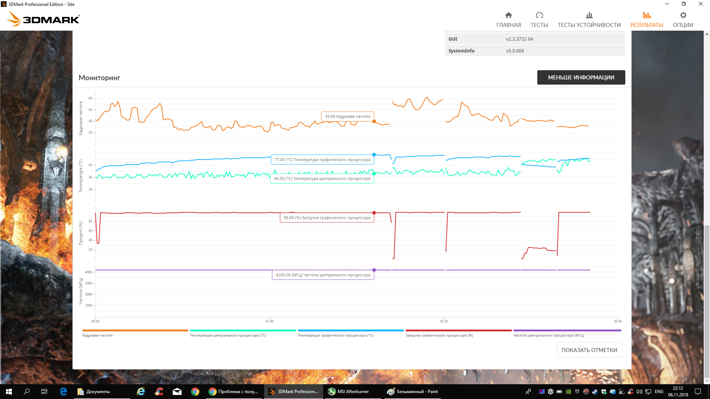Click the 3DMark logo

[44, 18]
